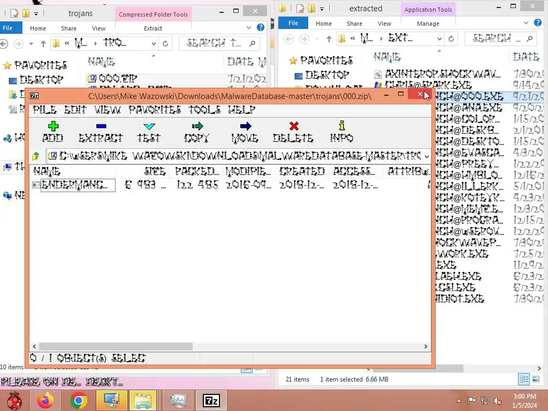548x411 pixels.
Task: Open File Explorer from the taskbar
Action: point(143,400)
